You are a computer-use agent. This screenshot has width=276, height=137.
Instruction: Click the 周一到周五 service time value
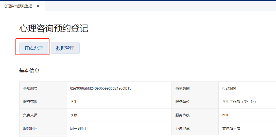click(x=79, y=128)
